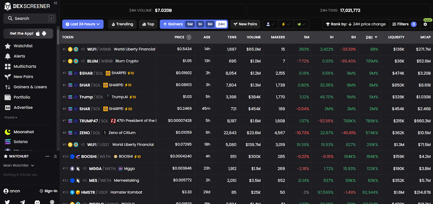The height and width of the screenshot is (204, 433).
Task: Toggle the USD price currency icon
Action: 189,37
